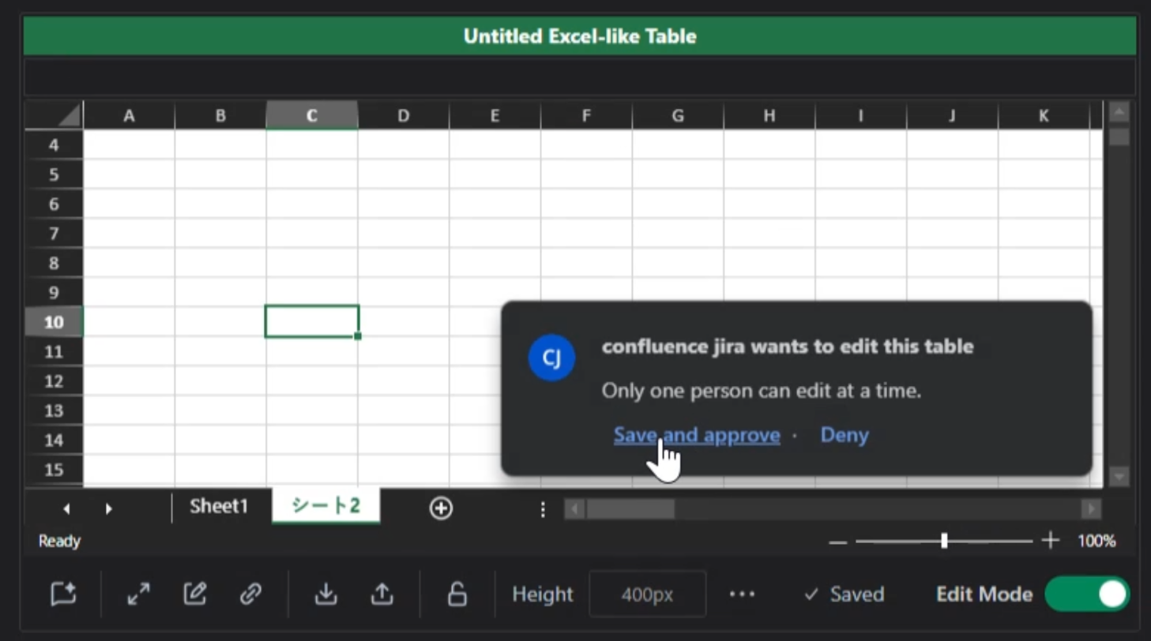This screenshot has width=1151, height=641.
Task: Click the 100% zoom level text
Action: [x=1096, y=542]
